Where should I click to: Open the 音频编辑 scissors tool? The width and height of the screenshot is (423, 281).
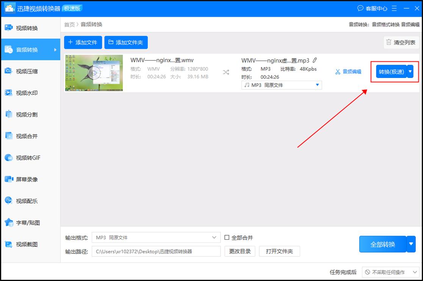click(x=348, y=71)
